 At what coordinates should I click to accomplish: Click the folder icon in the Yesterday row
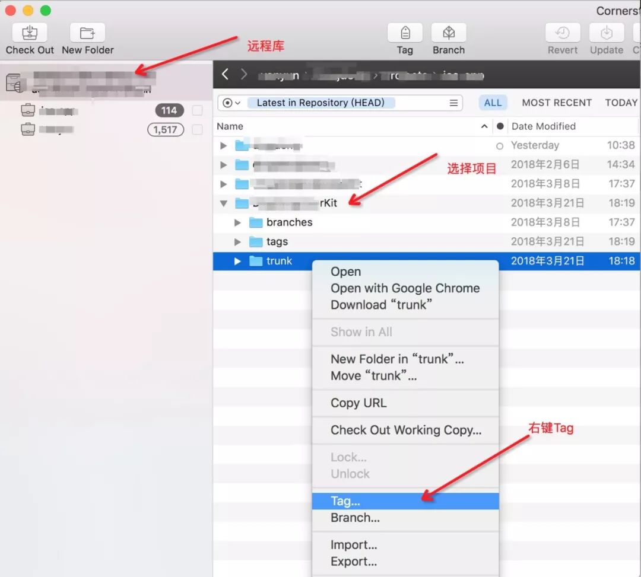(242, 145)
